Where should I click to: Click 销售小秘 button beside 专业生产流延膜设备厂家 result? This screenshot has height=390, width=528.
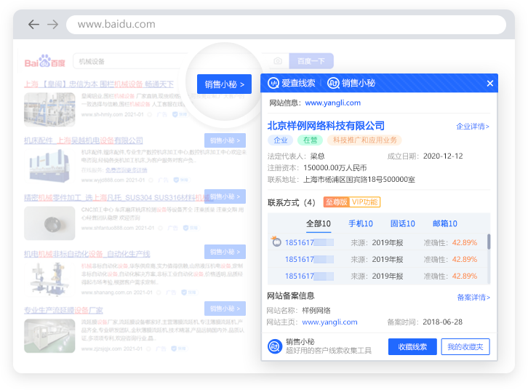(225, 309)
